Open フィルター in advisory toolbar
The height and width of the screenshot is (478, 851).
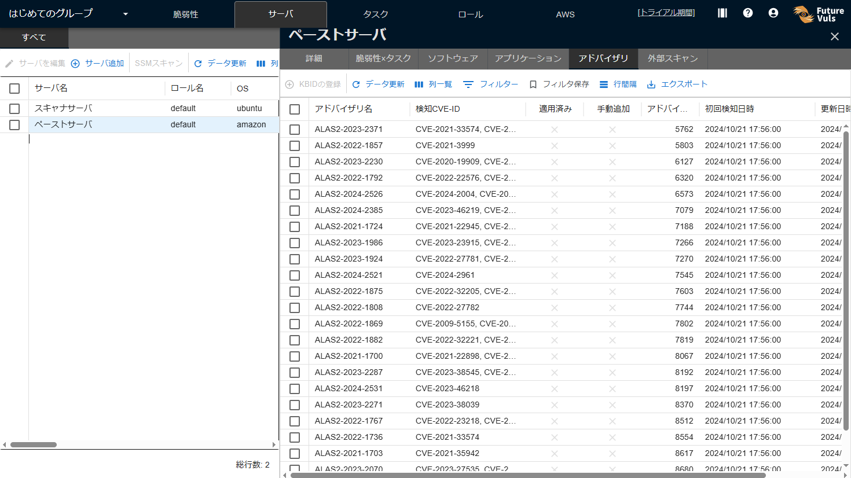[491, 84]
